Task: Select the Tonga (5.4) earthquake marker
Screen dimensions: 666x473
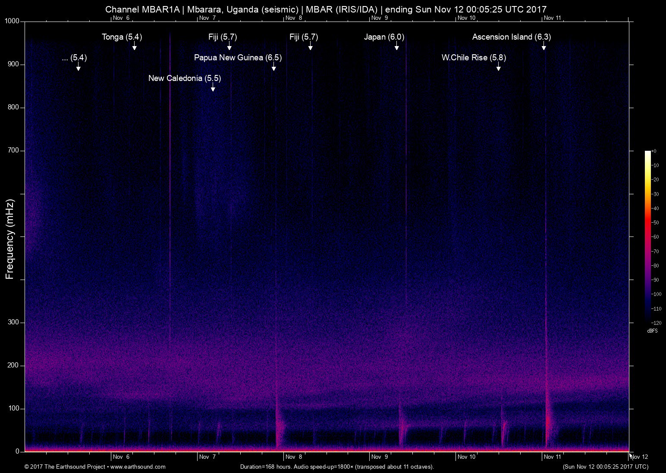Action: tap(122, 37)
